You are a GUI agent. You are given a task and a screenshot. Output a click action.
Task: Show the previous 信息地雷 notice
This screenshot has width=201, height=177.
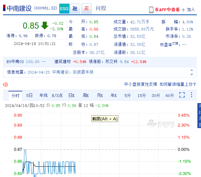[x=192, y=70]
